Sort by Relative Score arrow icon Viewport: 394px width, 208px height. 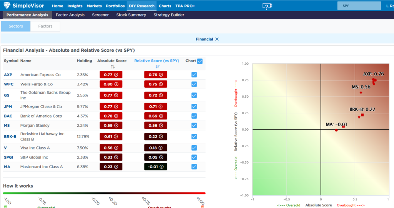[157, 67]
